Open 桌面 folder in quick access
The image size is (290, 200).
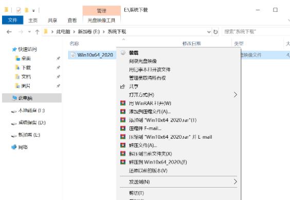[26, 58]
